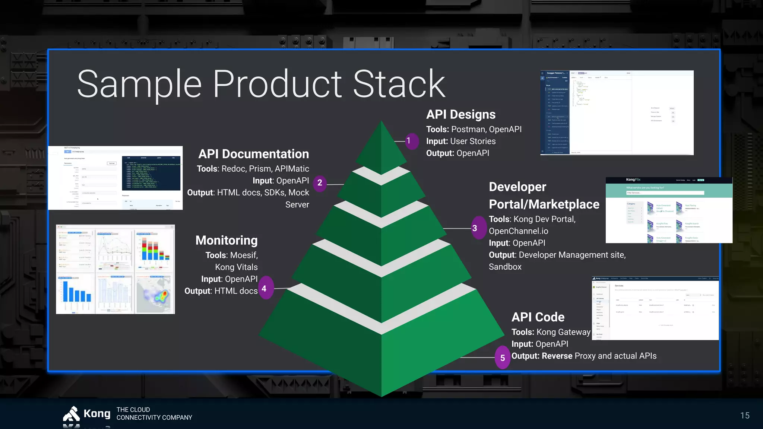
Task: Click the purple number 1 circle
Action: pyautogui.click(x=411, y=141)
